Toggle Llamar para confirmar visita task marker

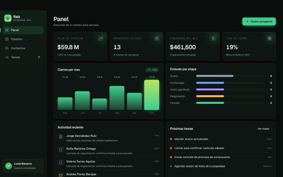(171, 148)
